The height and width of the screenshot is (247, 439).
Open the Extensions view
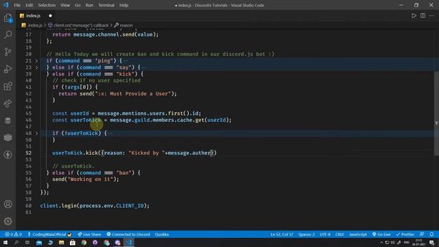point(8,86)
